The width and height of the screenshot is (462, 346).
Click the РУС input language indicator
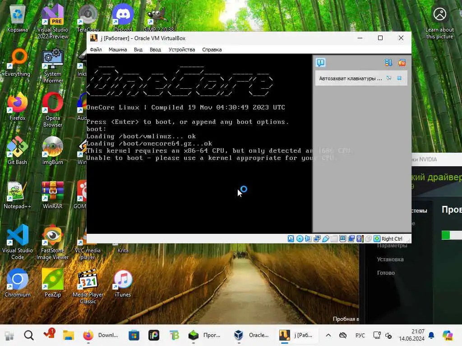click(360, 335)
